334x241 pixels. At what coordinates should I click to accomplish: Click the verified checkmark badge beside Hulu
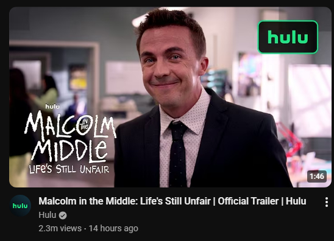point(63,215)
